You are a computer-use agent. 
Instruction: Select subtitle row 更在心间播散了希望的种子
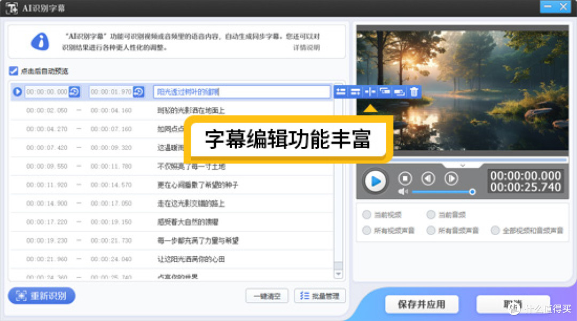(172, 185)
